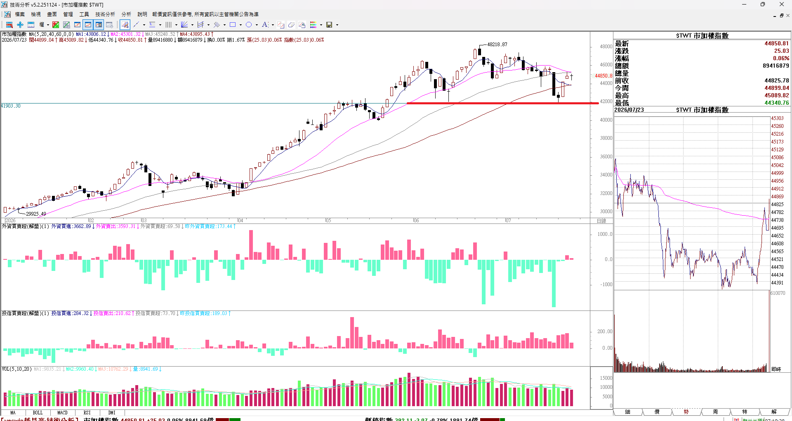This screenshot has height=421, width=792.
Task: Switch to the 細 tab in quote panel
Action: [628, 412]
